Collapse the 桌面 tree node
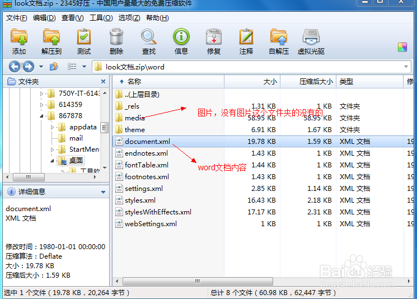This screenshot has height=299, width=417. [x=52, y=161]
